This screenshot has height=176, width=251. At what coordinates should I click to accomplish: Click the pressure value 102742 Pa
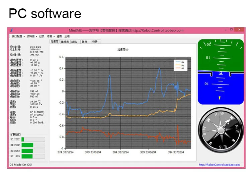click(36, 104)
